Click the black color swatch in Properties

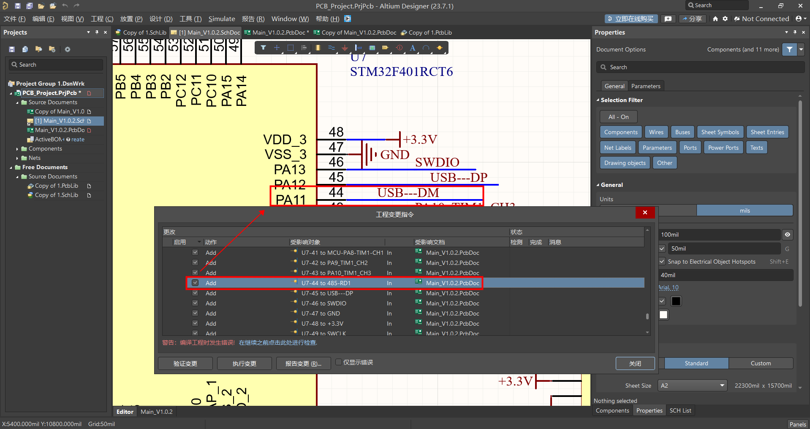click(x=676, y=301)
